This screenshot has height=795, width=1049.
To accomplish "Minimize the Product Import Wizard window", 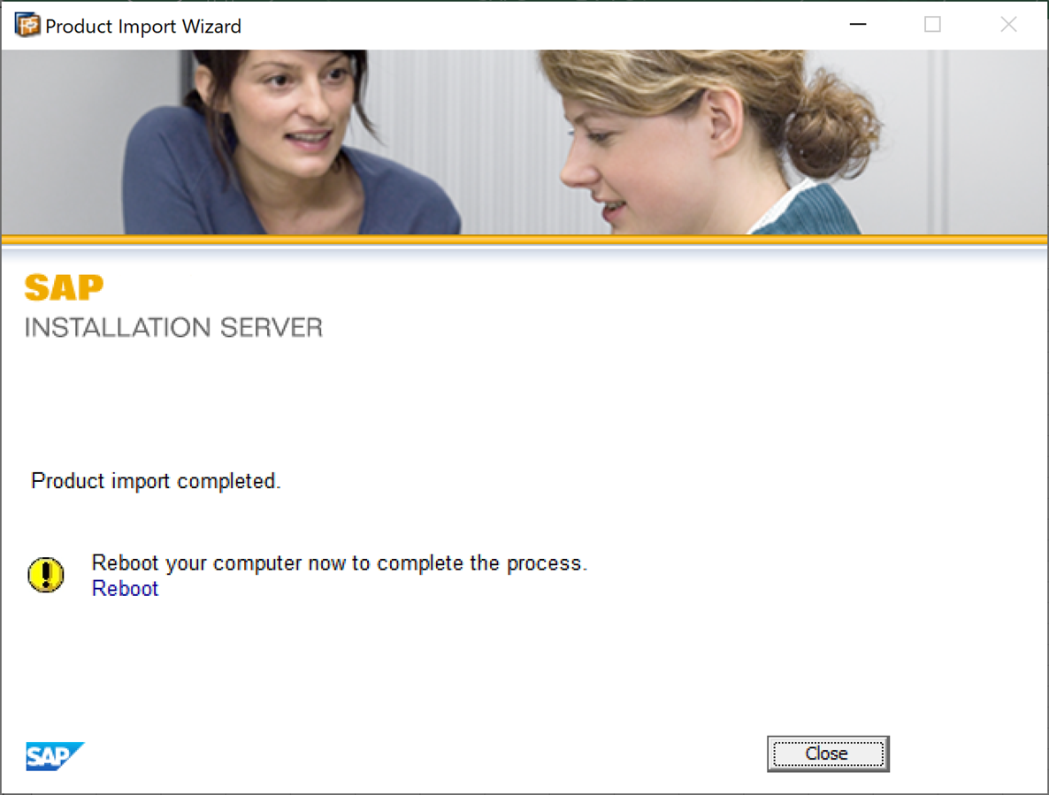I will pyautogui.click(x=858, y=25).
